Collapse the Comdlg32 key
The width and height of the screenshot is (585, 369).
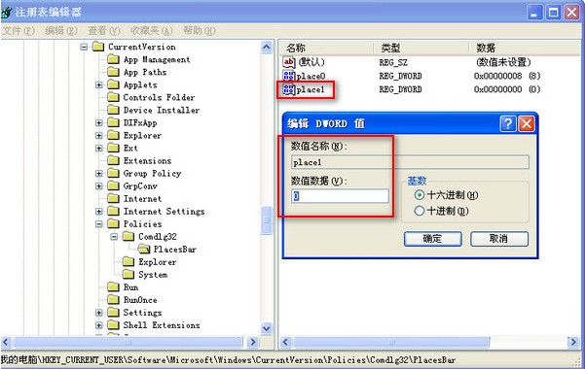[114, 237]
